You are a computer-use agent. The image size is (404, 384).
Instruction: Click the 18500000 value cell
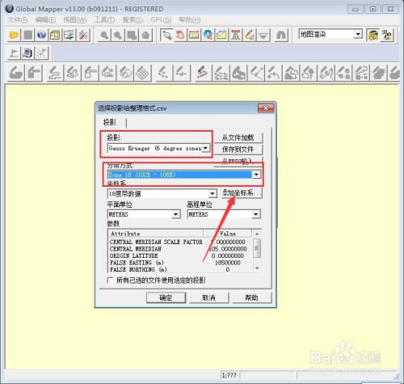pyautogui.click(x=228, y=263)
